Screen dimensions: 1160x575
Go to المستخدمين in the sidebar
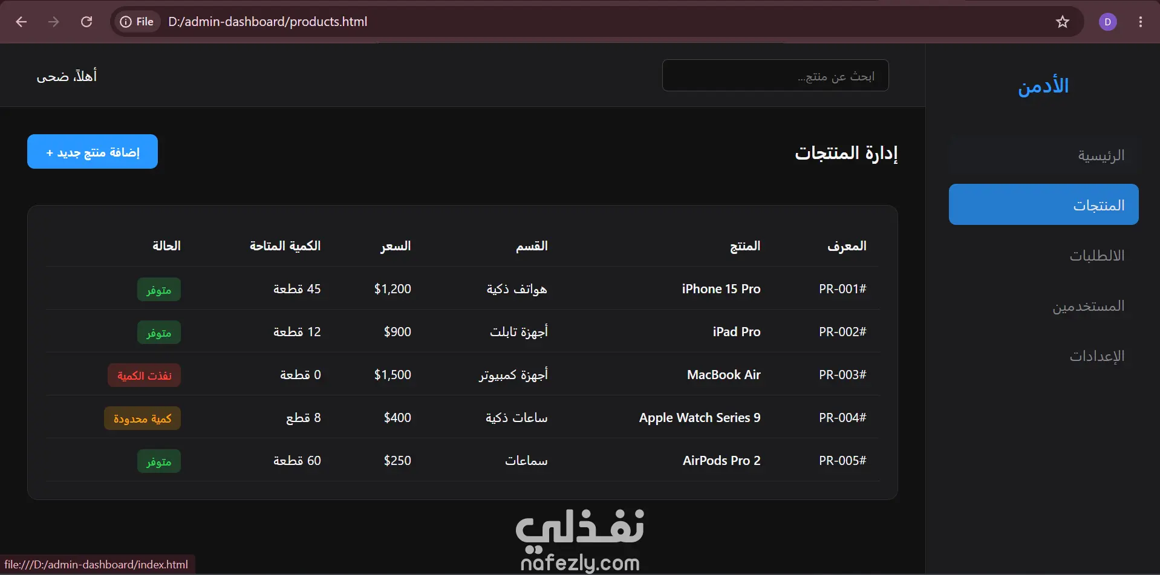coord(1044,306)
